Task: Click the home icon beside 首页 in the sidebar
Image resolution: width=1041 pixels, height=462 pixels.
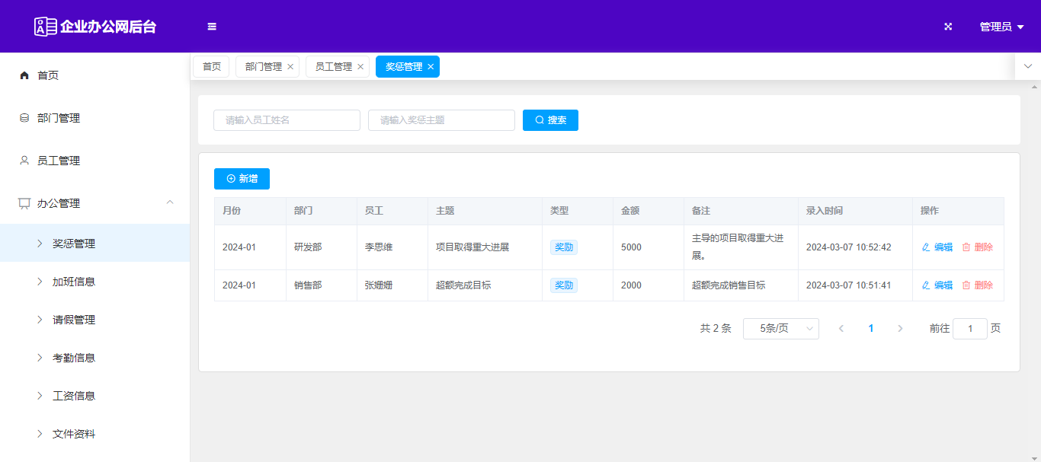Action: pos(24,75)
